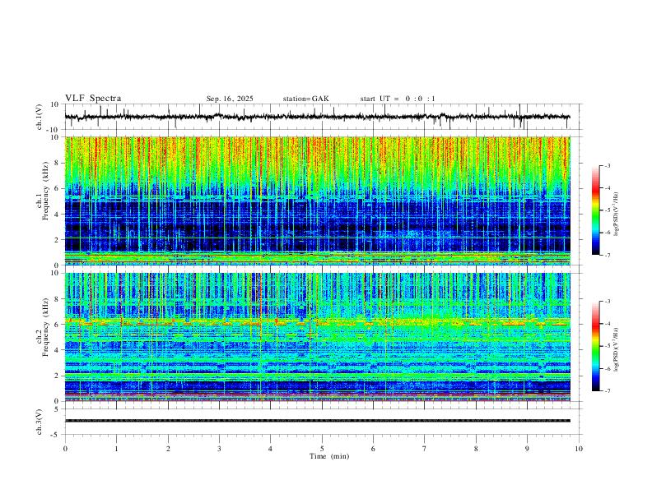This screenshot has width=652, height=503.
Task: Click time axis tick label '5'
Action: [322, 449]
